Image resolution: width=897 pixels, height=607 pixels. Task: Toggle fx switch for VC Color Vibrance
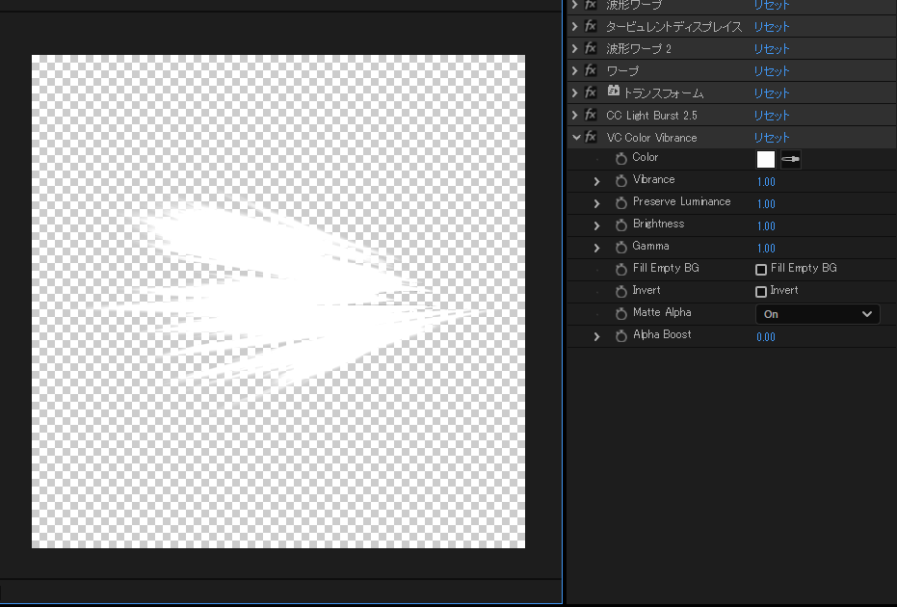point(591,138)
